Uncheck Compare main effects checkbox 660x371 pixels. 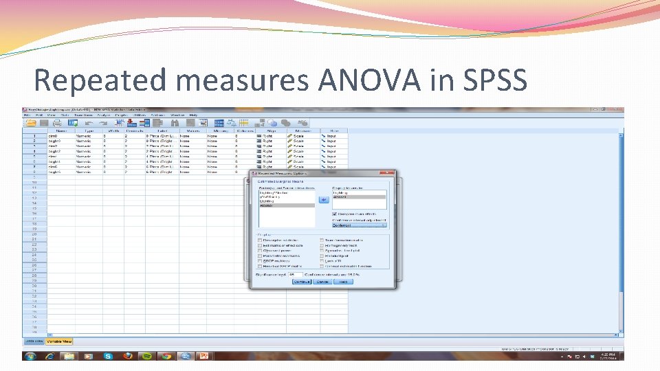(335, 214)
